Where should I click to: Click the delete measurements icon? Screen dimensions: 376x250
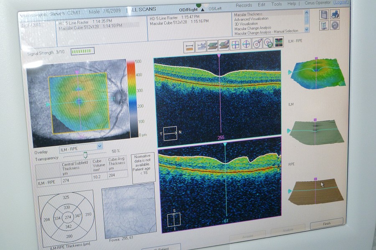tap(201, 46)
